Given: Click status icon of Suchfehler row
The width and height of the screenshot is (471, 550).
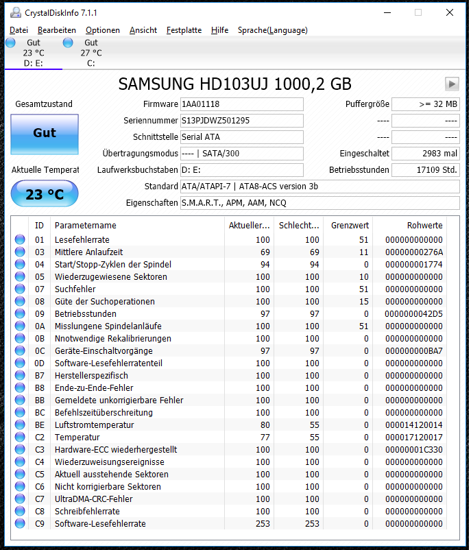Looking at the screenshot, I should pos(20,289).
